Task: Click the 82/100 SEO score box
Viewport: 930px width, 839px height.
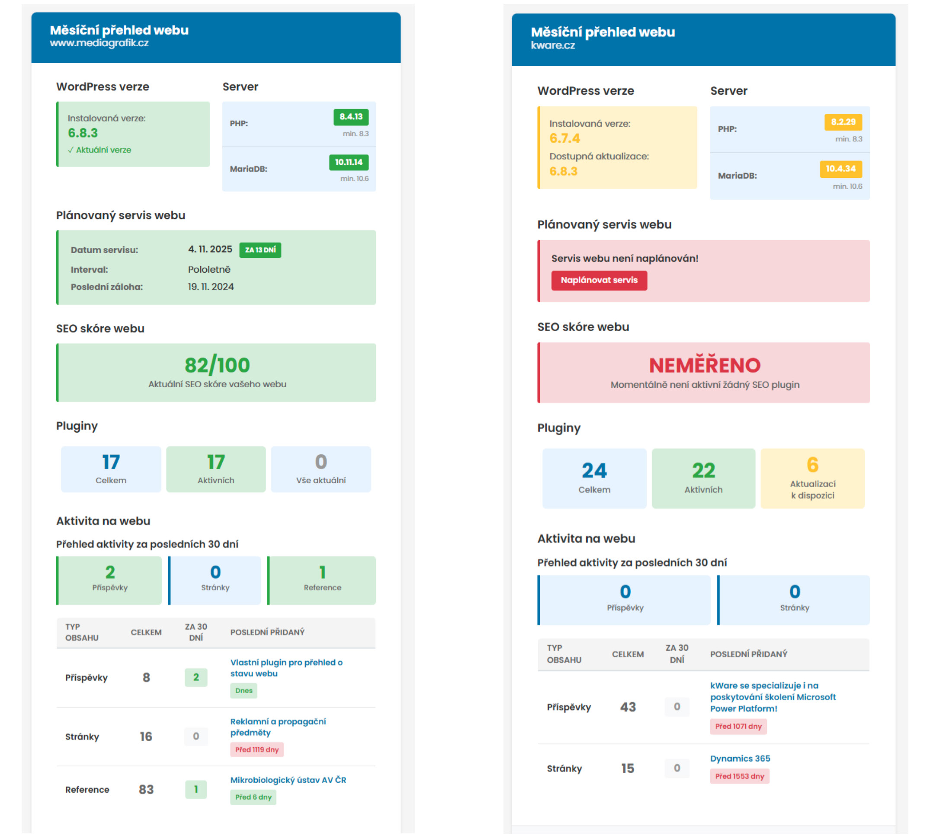Action: pos(216,372)
